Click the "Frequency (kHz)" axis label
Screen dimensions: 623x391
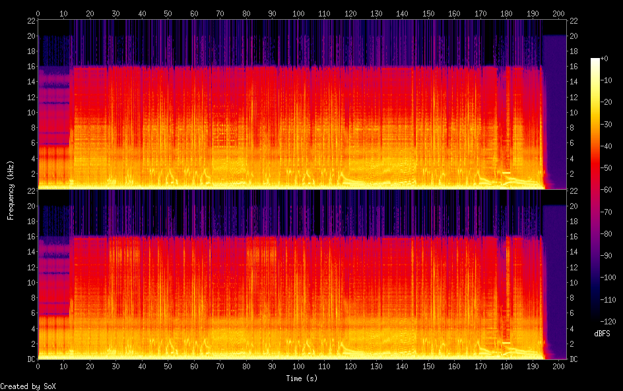pyautogui.click(x=11, y=189)
